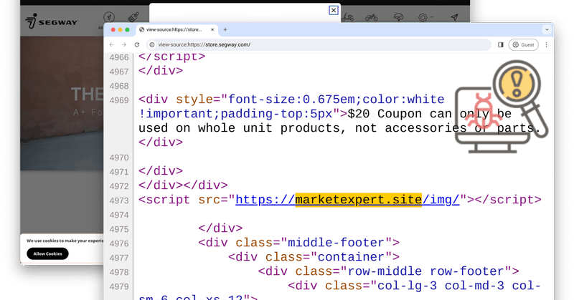Viewport: 574px width, 300px height.
Task: Click the dropdown caret beside the gear icon
Action: pos(432,16)
